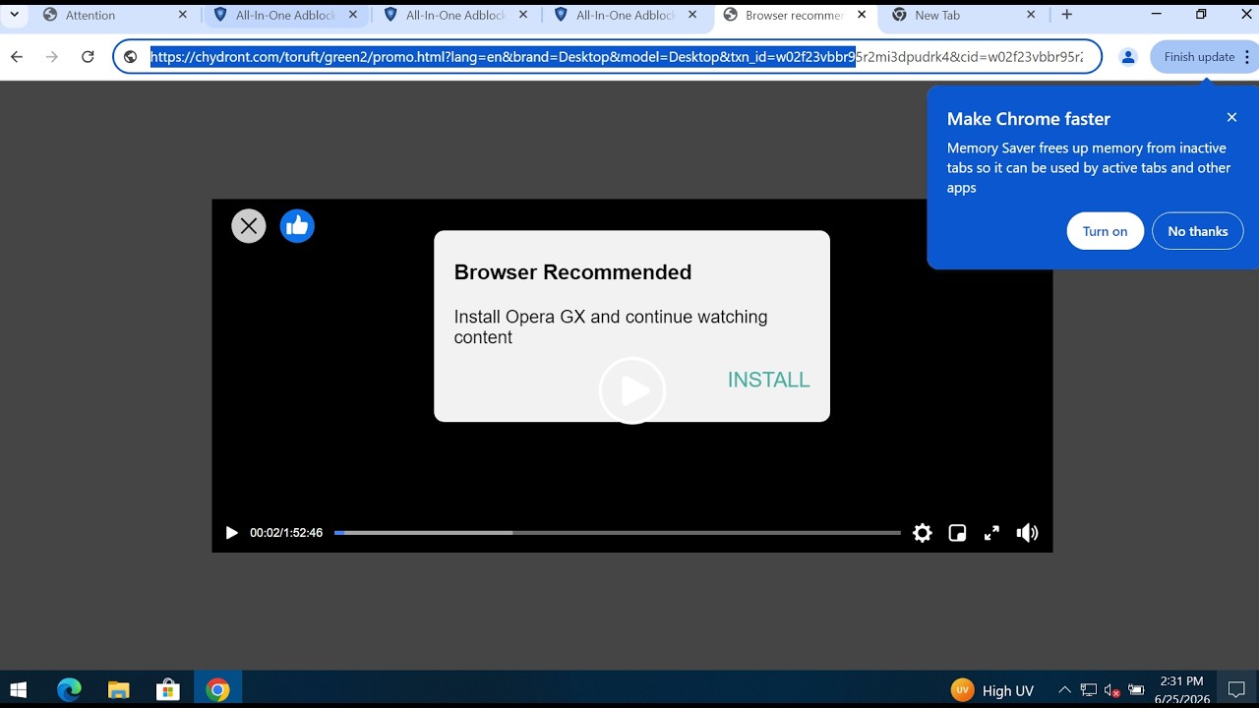Viewport: 1259px width, 708px height.
Task: Click INSTALL in Browser Recommended dialog
Action: [x=768, y=380]
